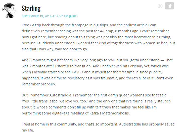The height and width of the screenshot is (136, 181).
Task: Click the words "my life." ending the comment
Action: click(x=28, y=130)
